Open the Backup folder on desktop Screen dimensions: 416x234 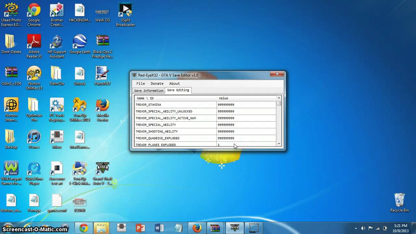tap(11, 139)
